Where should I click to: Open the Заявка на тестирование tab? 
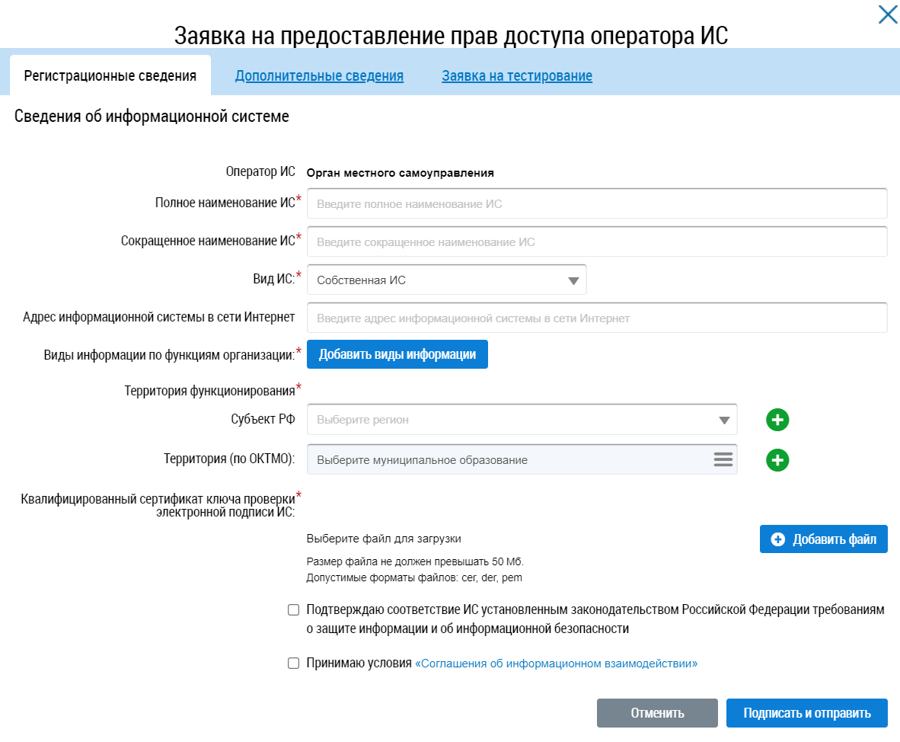pos(517,76)
